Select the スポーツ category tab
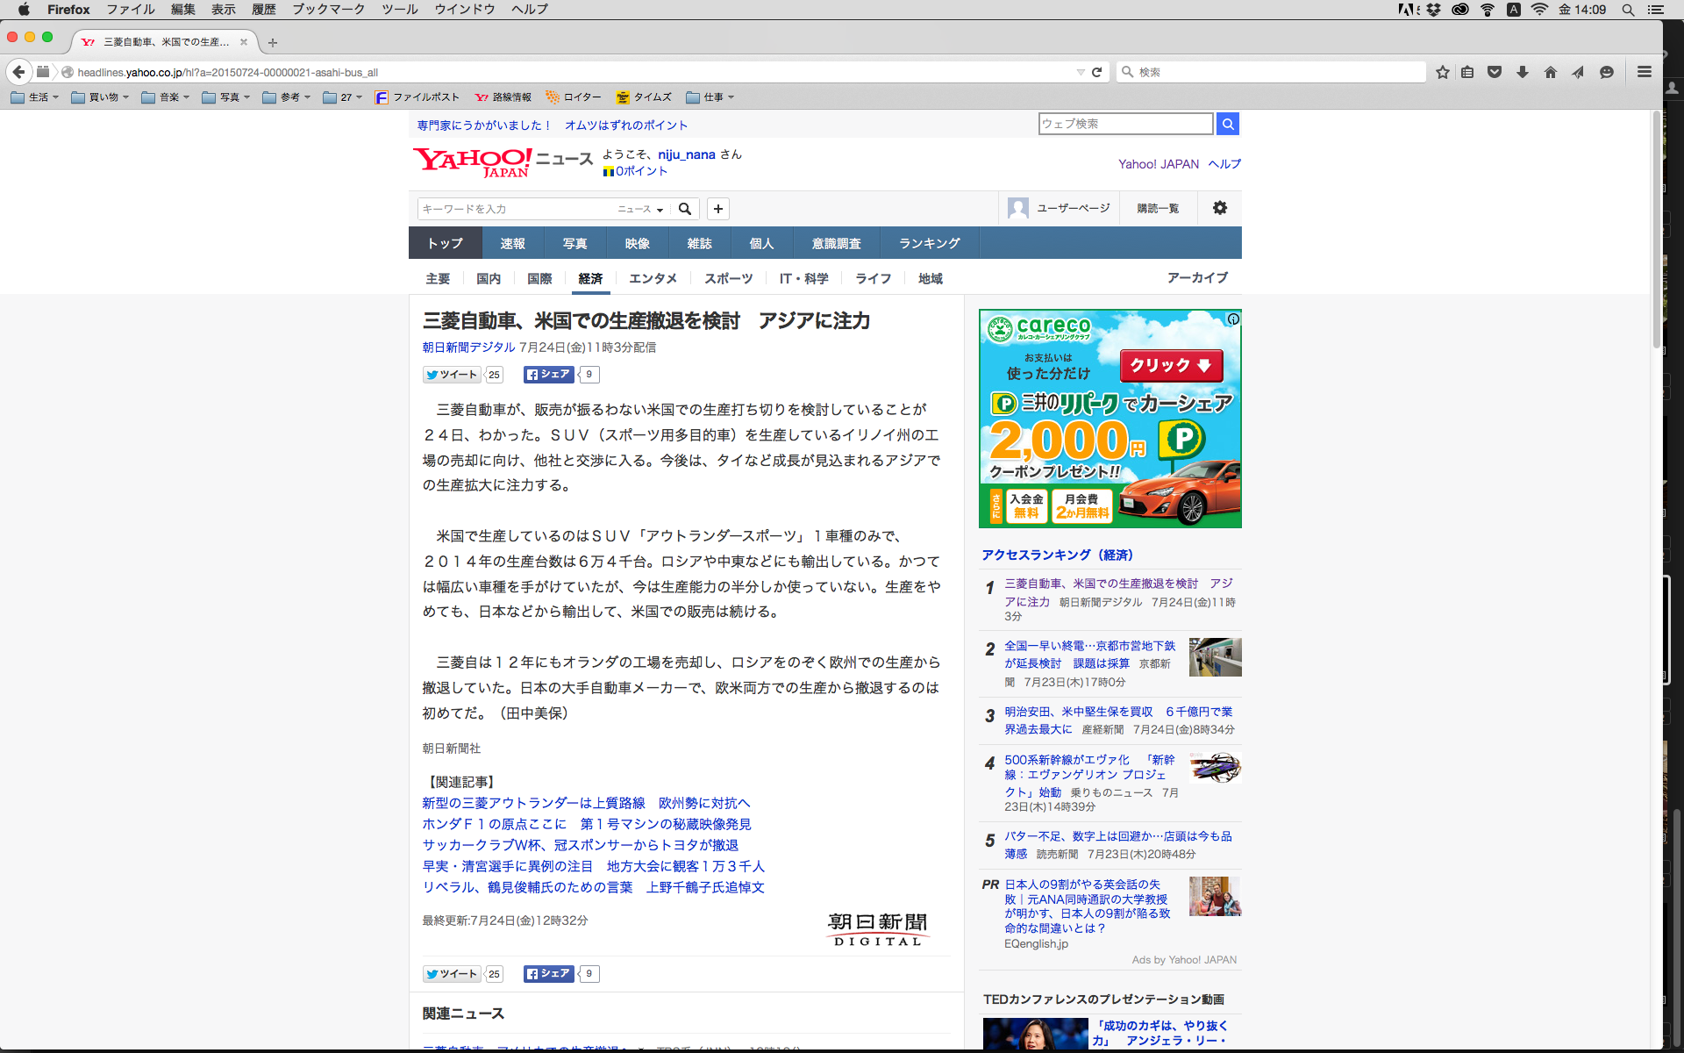The image size is (1684, 1053). coord(728,278)
